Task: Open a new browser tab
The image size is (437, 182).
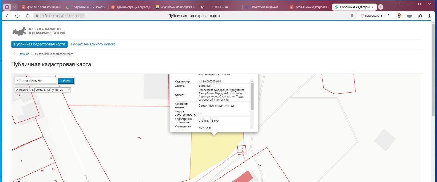Action: [x=381, y=7]
